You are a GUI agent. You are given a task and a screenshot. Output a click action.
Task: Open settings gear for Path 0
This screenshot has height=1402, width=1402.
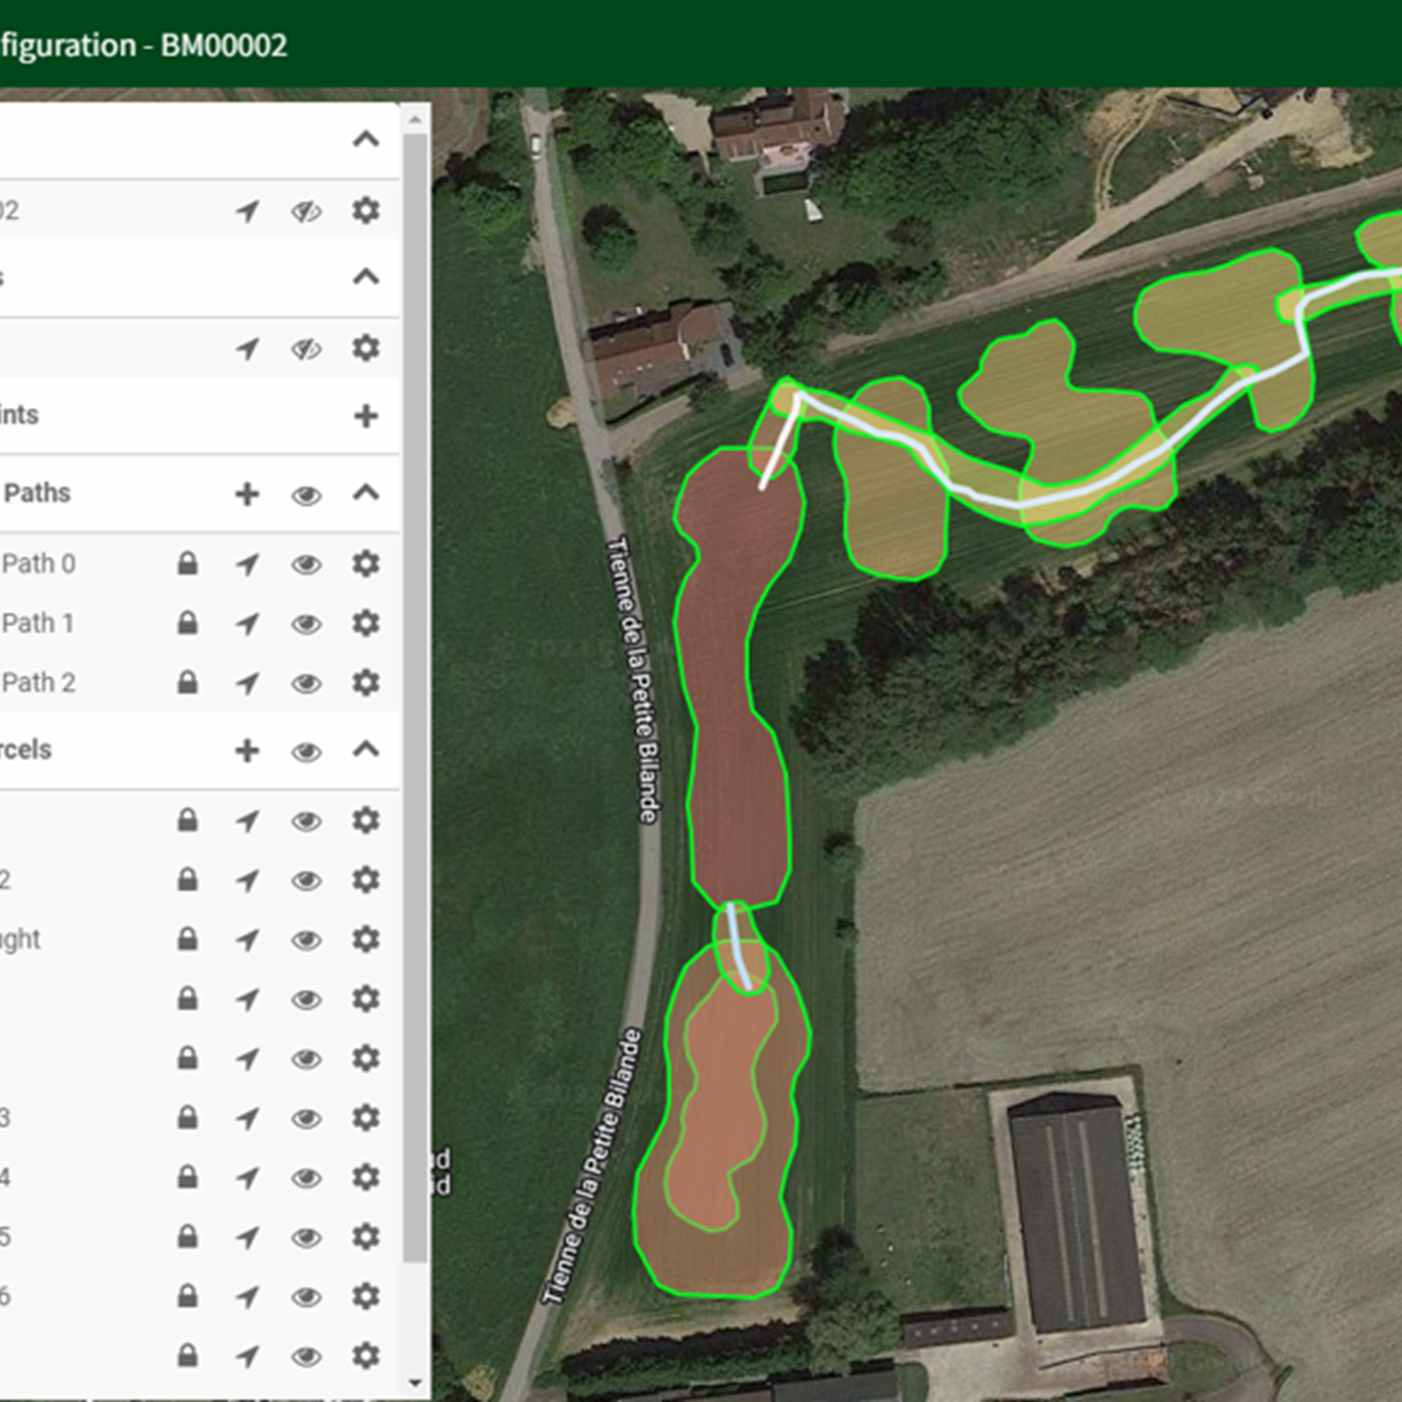[365, 565]
